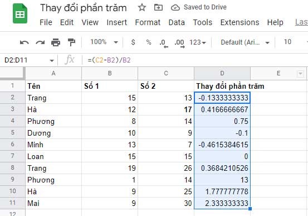Viewport: 308px width, 216px height.
Task: Click bold 17 in Số 2 column
Action: (166, 109)
